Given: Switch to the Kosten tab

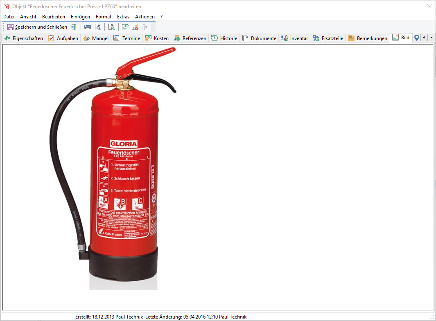Looking at the screenshot, I should coord(157,38).
